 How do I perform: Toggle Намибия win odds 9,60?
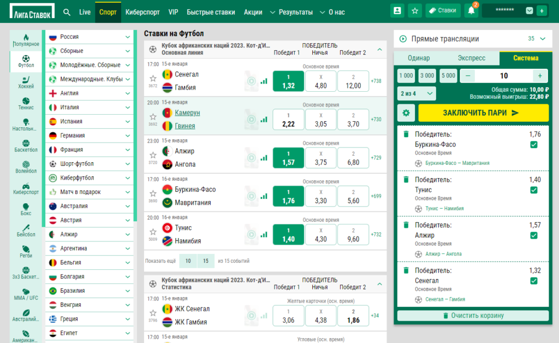coord(353,235)
